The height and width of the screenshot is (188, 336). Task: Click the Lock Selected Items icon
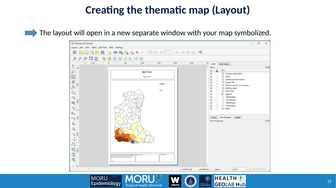click(x=104, y=59)
